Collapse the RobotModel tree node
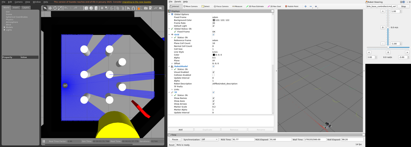 [x=169, y=66]
